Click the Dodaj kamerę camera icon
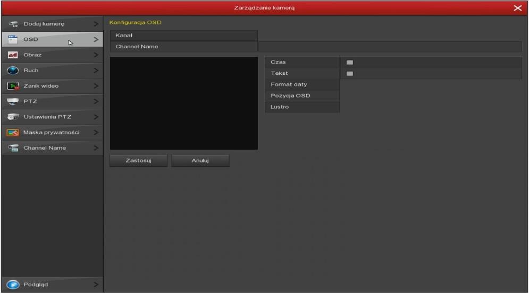Screen dimensions: 529x293 pyautogui.click(x=13, y=24)
